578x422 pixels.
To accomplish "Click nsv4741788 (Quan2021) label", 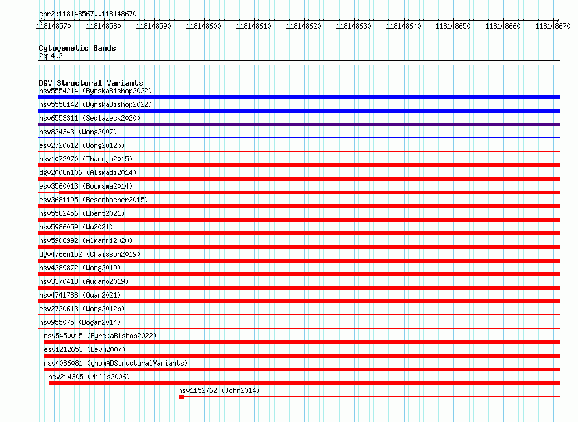I will click(x=80, y=295).
